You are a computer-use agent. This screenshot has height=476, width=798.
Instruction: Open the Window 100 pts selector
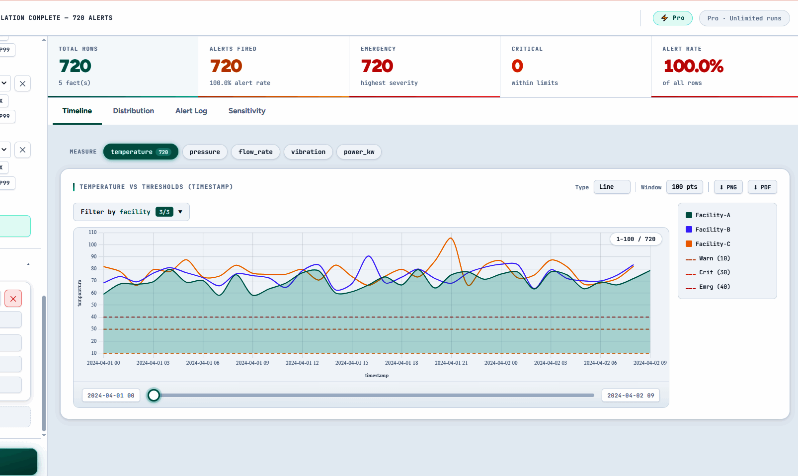684,187
